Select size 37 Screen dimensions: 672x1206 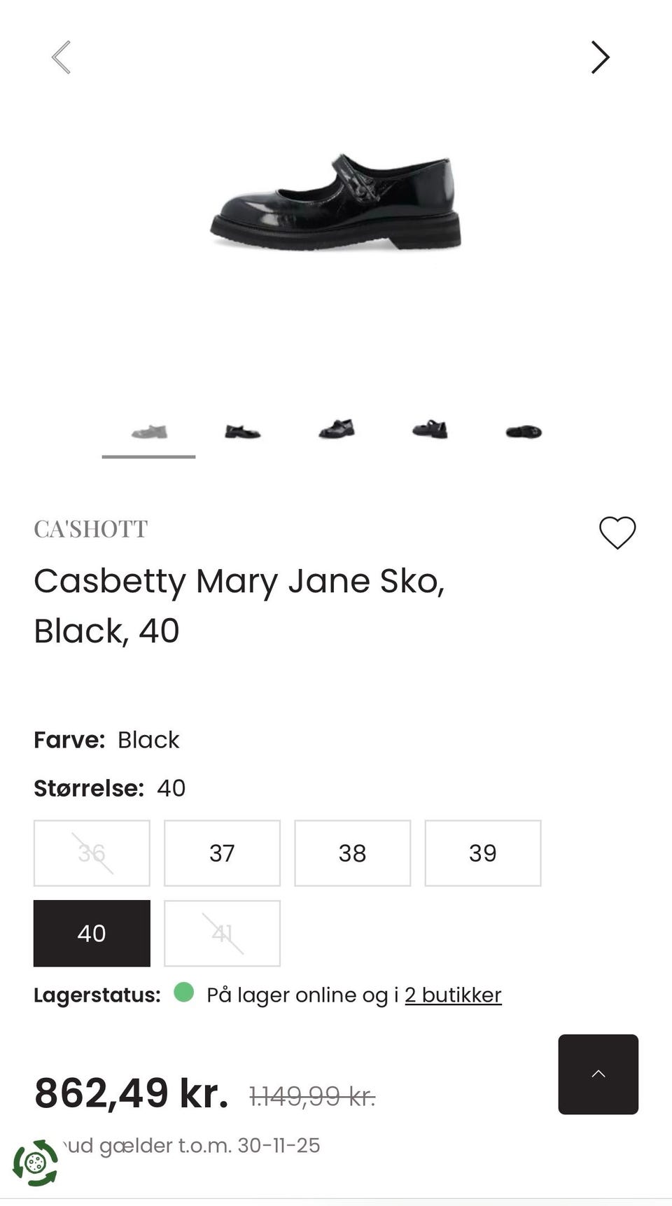[222, 853]
